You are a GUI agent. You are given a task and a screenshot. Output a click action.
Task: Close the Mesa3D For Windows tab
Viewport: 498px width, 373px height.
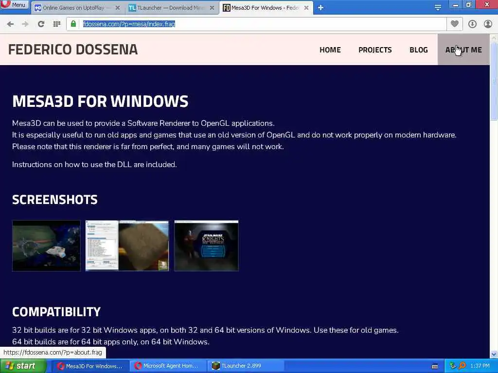(x=306, y=8)
